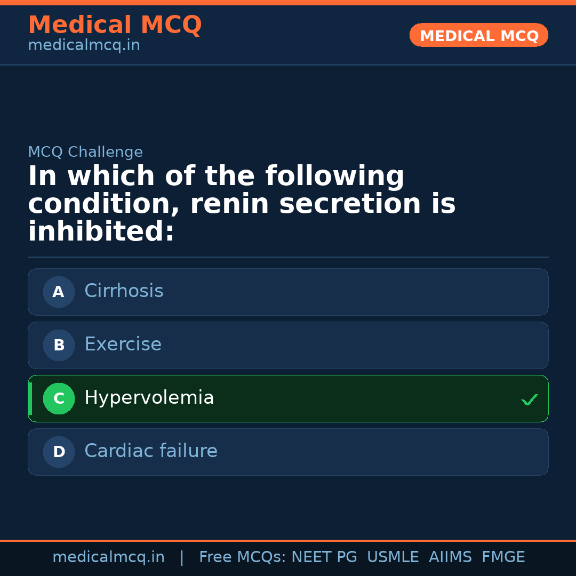Screen dimensions: 576x576
Task: Select answer option B, Exercise
Action: [288, 345]
